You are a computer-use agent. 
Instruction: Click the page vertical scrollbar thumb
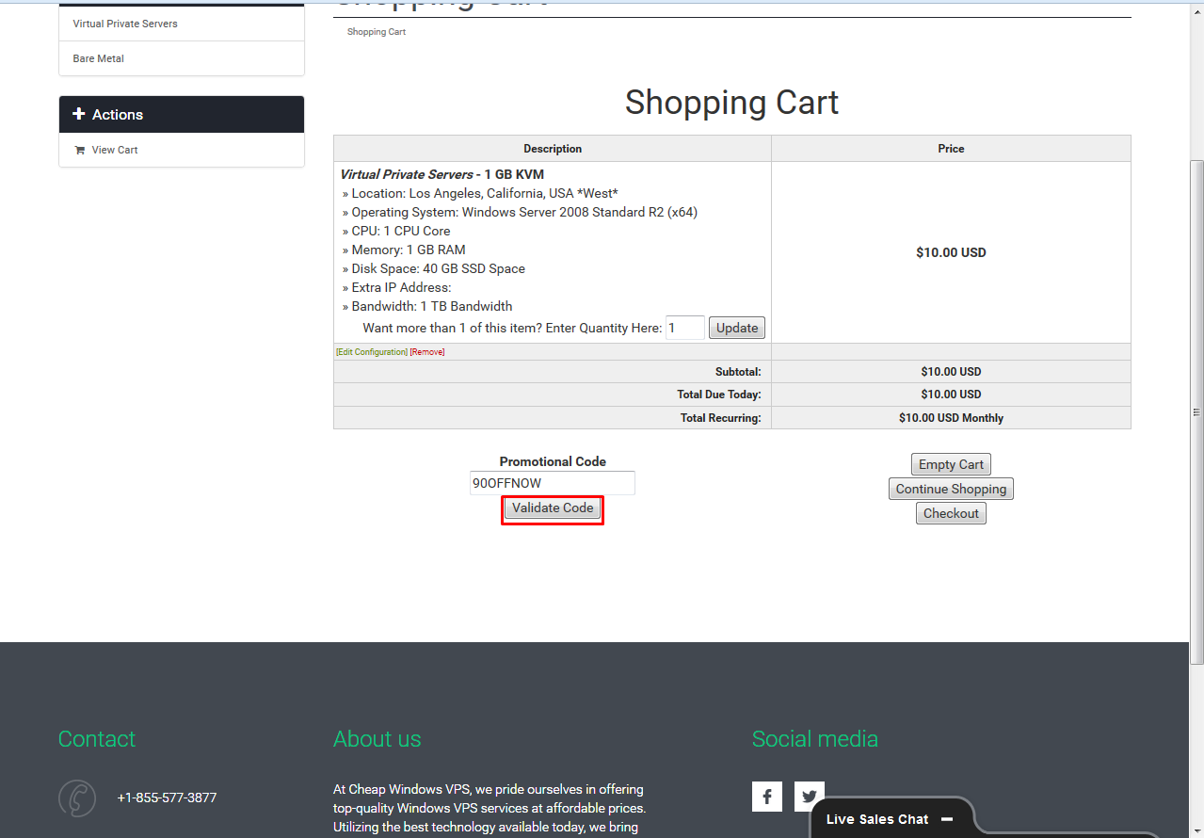tap(1196, 411)
